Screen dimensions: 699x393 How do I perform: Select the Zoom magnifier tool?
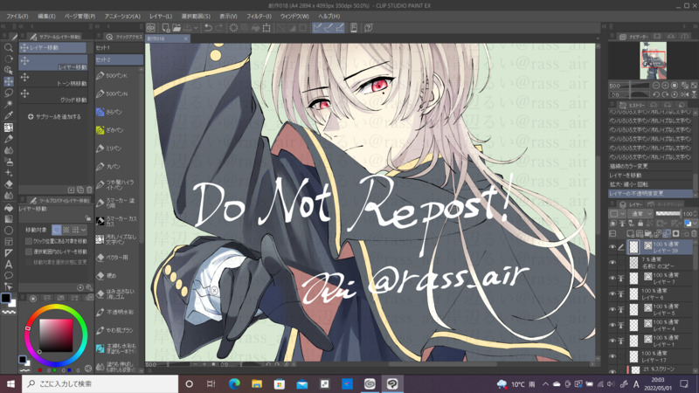coord(8,47)
